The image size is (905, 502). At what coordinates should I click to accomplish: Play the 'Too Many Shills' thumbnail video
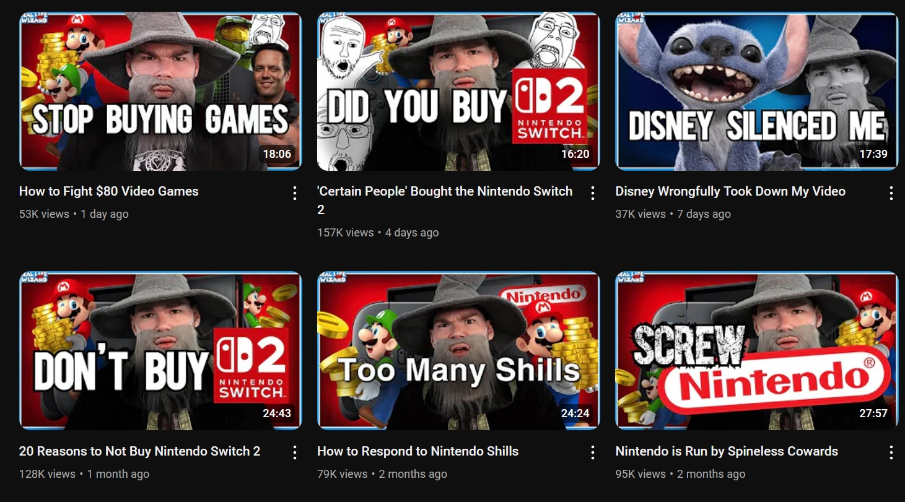[x=458, y=350]
